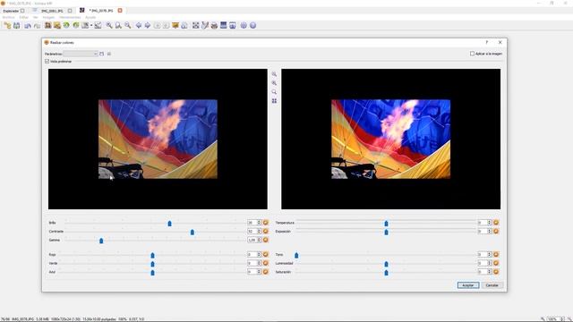Click the Luminosidad value input field

click(x=483, y=263)
